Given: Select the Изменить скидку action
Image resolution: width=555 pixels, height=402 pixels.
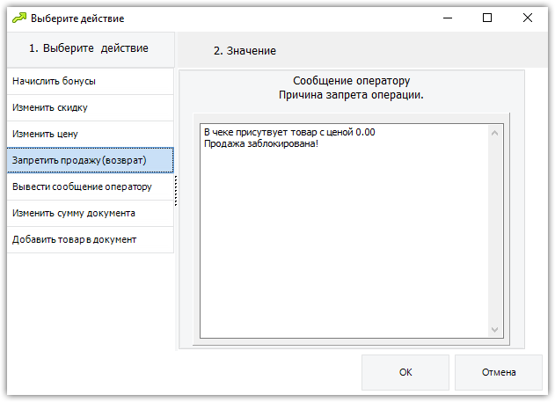Looking at the screenshot, I should 91,107.
